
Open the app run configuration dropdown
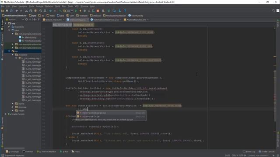coord(68,11)
